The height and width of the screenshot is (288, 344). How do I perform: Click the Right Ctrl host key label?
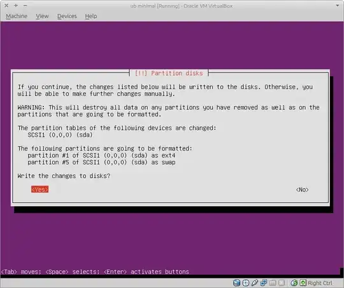[320, 283]
